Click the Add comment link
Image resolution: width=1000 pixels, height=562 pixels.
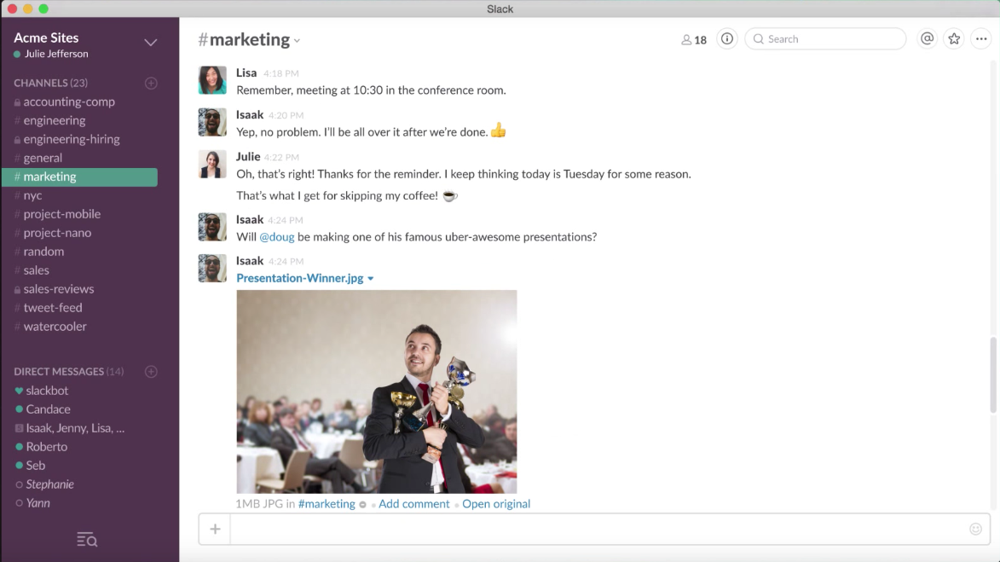coord(413,504)
